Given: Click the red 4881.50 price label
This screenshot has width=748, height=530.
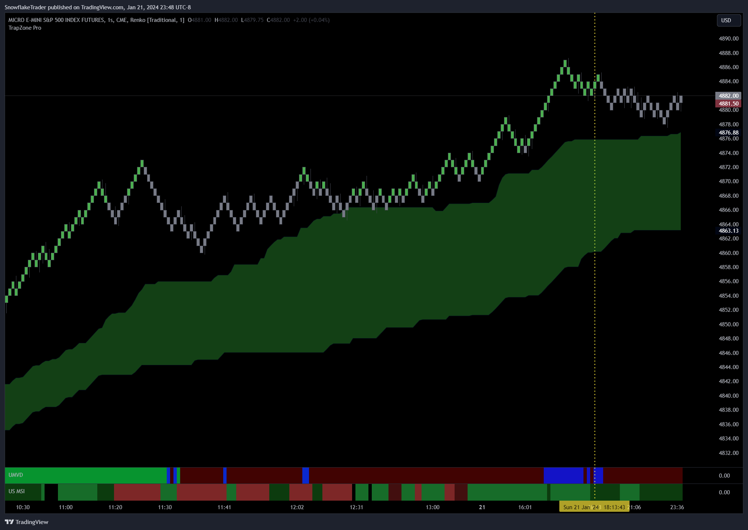Looking at the screenshot, I should point(728,103).
